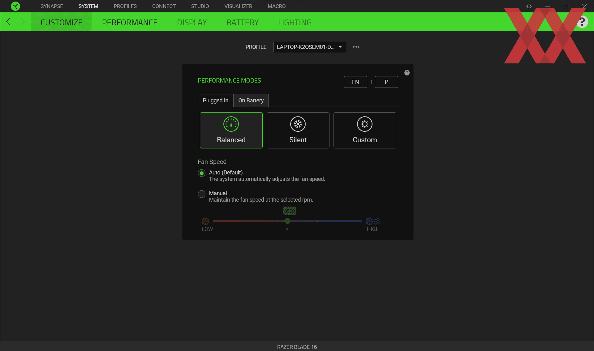Open the VISUALIZER top menu

(238, 6)
